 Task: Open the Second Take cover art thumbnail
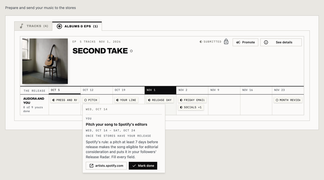(x=45, y=61)
